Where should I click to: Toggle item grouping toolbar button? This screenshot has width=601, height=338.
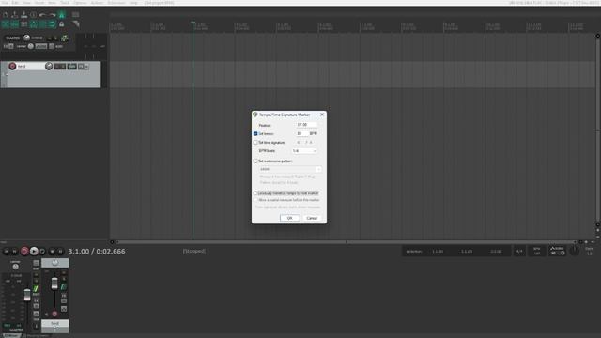pos(15,24)
